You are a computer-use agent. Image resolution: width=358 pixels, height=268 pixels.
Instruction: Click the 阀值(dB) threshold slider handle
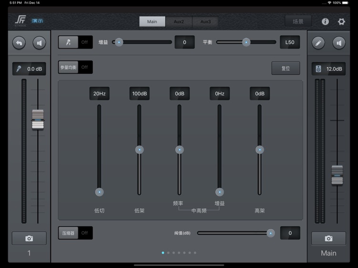pyautogui.click(x=271, y=233)
